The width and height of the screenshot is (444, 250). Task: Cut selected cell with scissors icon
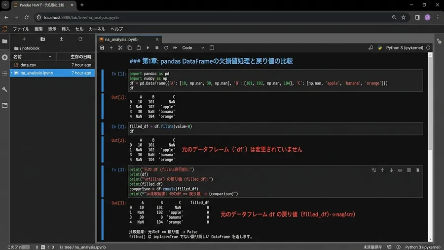pyautogui.click(x=120, y=47)
